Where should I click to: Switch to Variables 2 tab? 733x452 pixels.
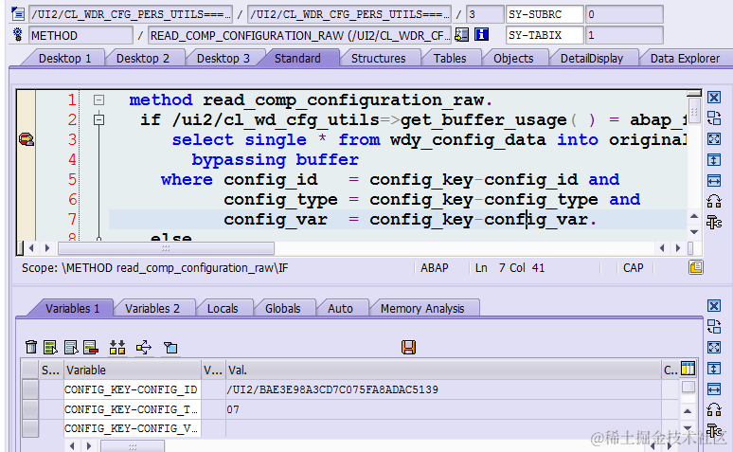[x=152, y=309]
